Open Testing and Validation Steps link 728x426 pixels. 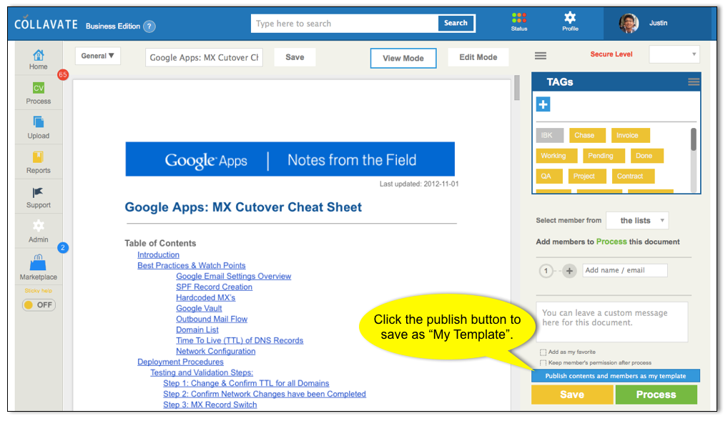coord(202,372)
